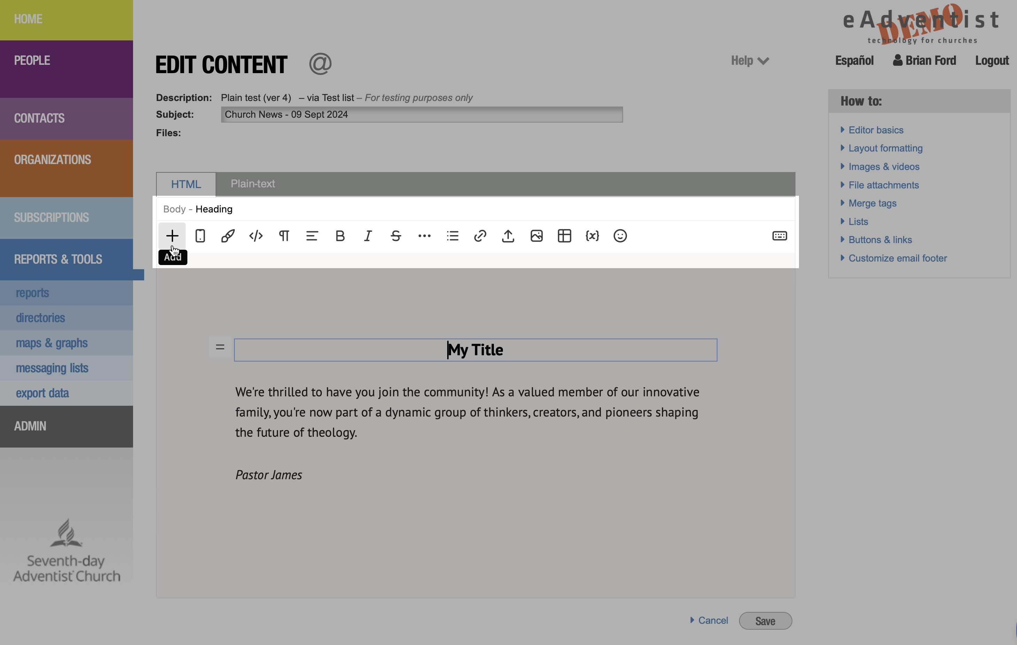The width and height of the screenshot is (1017, 645).
Task: Click the merge tag variable icon
Action: pyautogui.click(x=592, y=236)
